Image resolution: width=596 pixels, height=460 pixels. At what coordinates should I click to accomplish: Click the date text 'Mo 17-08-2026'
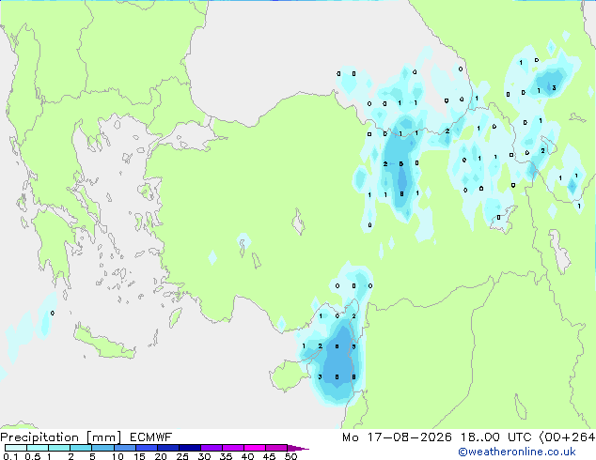[x=397, y=437]
